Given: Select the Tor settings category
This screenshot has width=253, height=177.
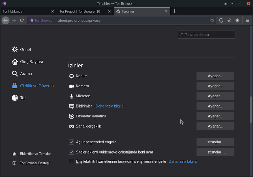Looking at the screenshot, I should pyautogui.click(x=23, y=98).
